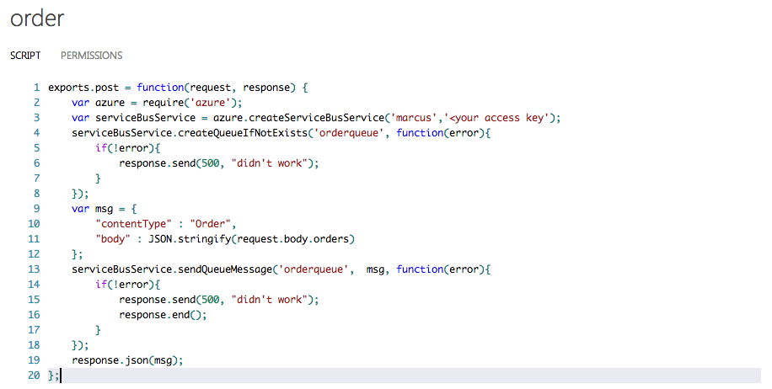Click the "Order" string value
This screenshot has height=389, width=772.
(x=212, y=224)
